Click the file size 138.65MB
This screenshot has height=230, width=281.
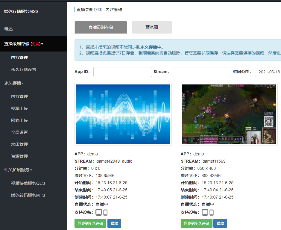point(105,175)
